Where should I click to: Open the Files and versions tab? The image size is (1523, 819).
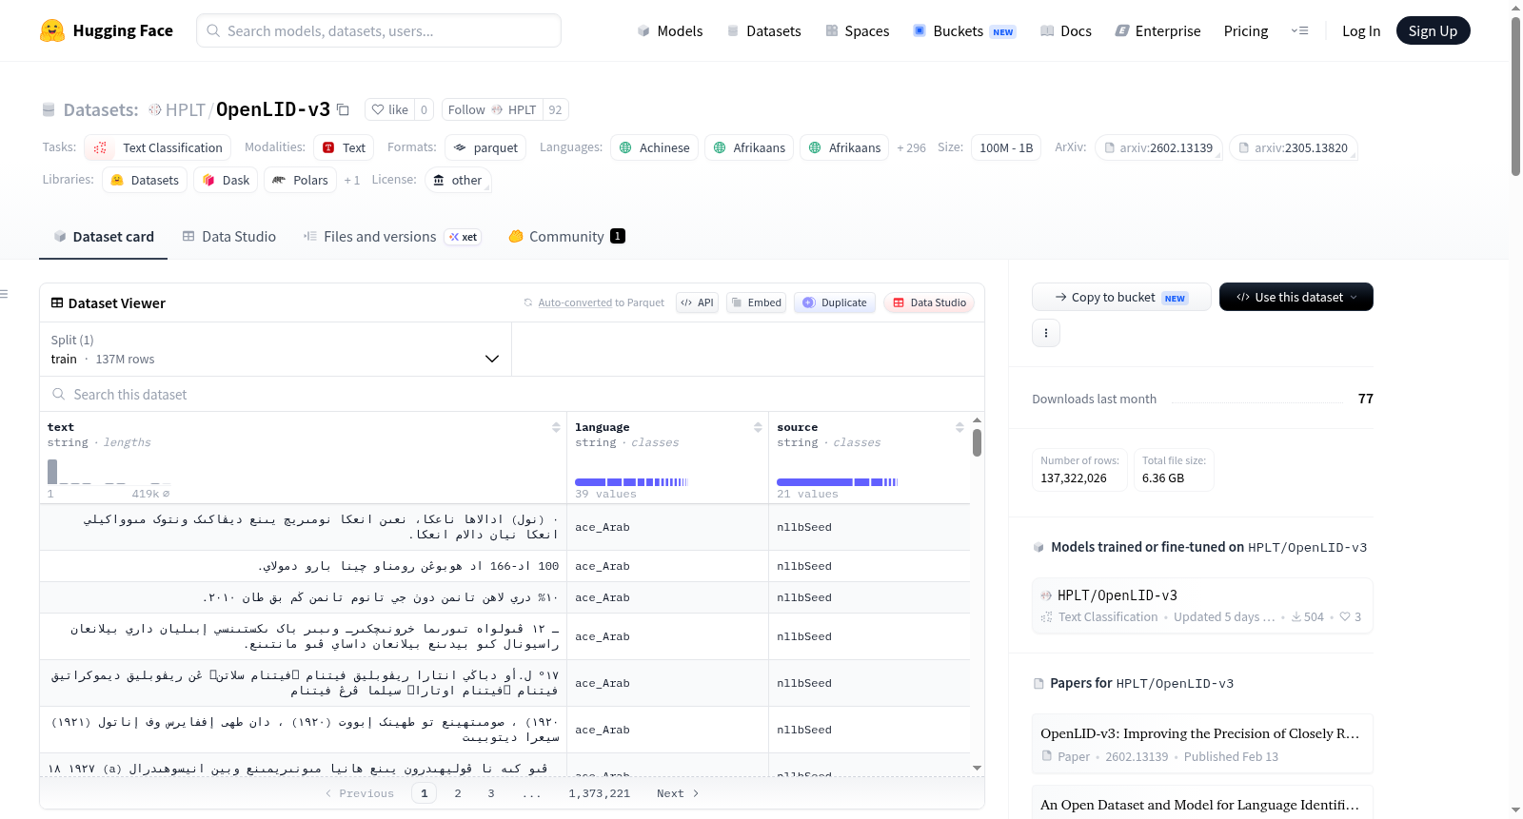[x=391, y=237]
